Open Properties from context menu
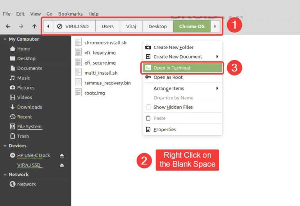The image size is (300, 206). (164, 129)
